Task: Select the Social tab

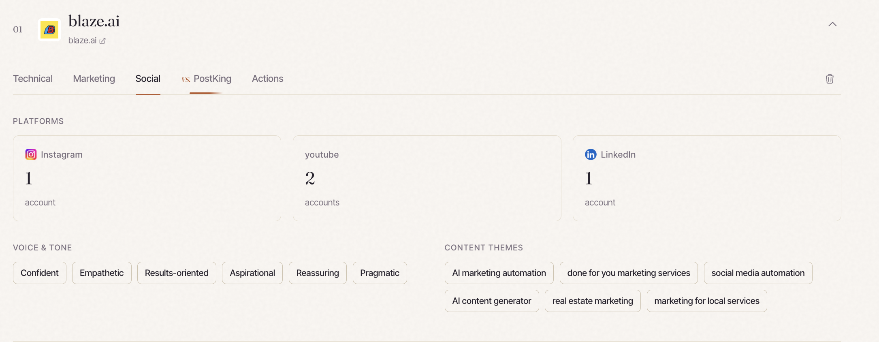Action: click(148, 79)
